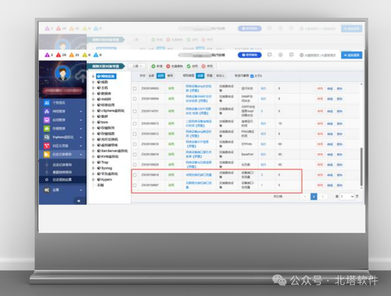The height and width of the screenshot is (296, 391).
Task: Click the Vsphere virtualization sidebar icon
Action: (x=47, y=137)
